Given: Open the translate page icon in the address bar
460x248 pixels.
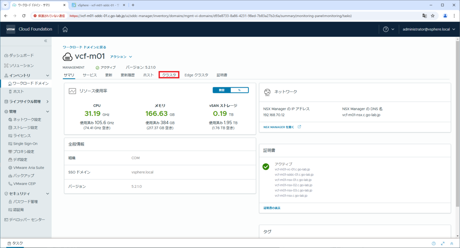Looking at the screenshot, I should [x=424, y=16].
